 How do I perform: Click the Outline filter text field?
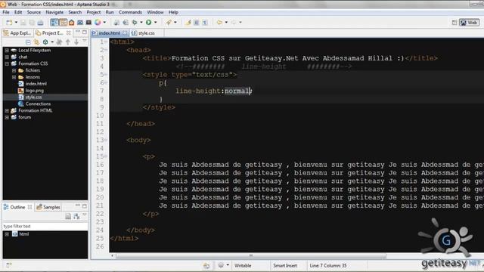click(45, 227)
